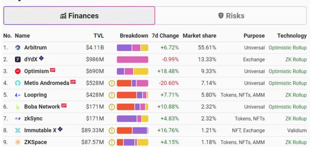
Task: Click dYdX's pink breakdown bar
Action: pyautogui.click(x=133, y=60)
